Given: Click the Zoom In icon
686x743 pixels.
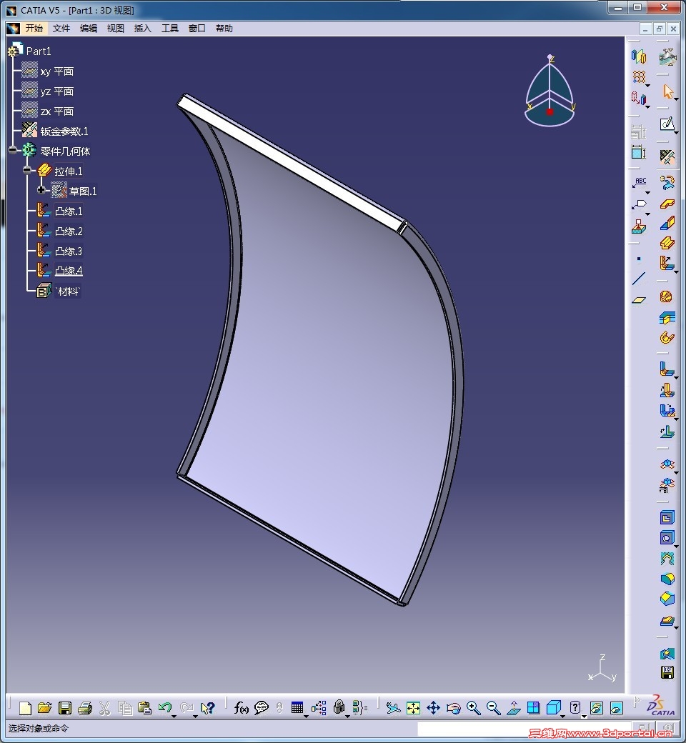Looking at the screenshot, I should (473, 708).
